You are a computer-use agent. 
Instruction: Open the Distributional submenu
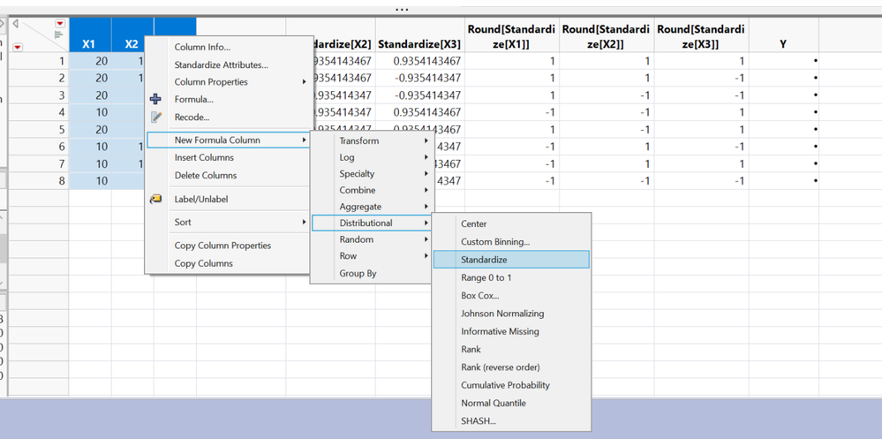point(371,223)
